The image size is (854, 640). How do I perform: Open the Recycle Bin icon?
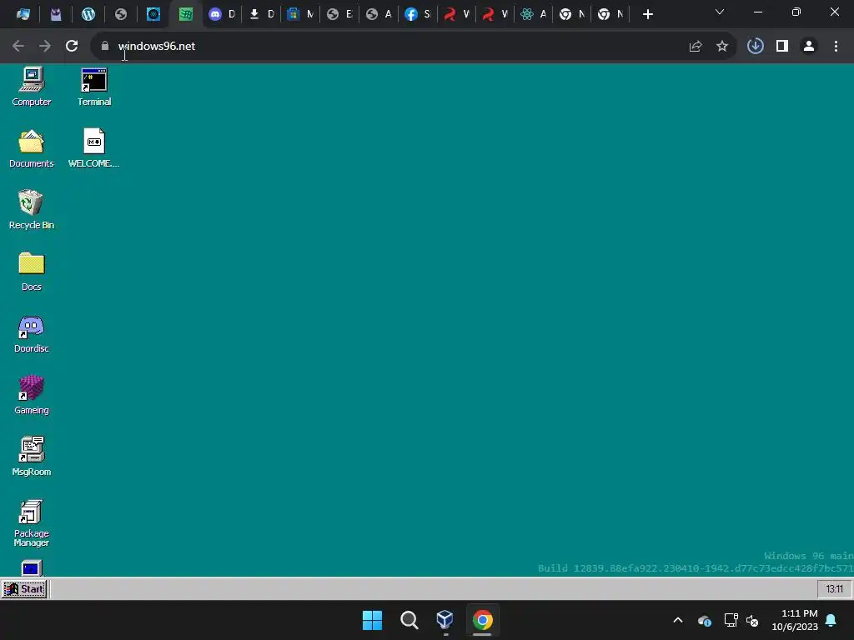pos(32,209)
